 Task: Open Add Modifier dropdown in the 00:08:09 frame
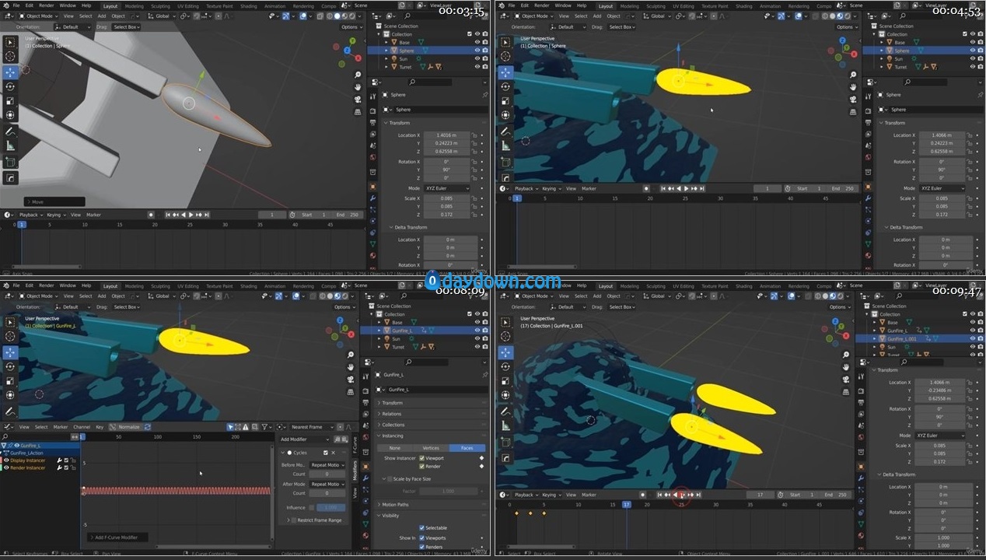tap(304, 439)
